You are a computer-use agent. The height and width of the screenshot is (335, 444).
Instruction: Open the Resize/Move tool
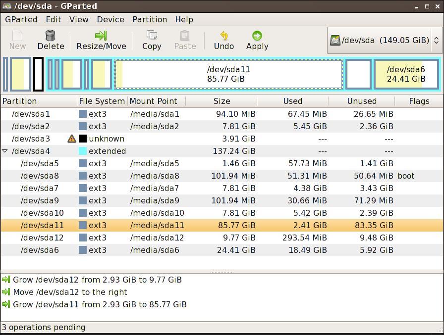[101, 40]
